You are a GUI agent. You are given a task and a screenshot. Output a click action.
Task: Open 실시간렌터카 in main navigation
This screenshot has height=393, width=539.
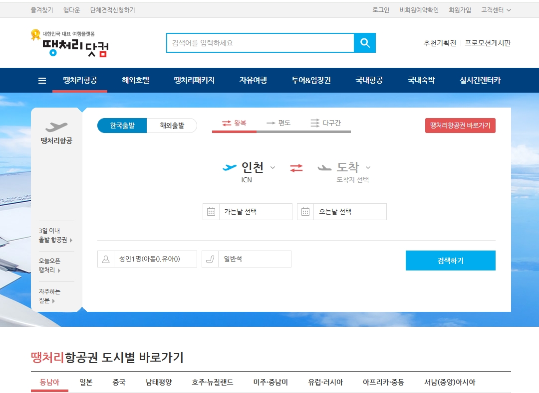(x=480, y=80)
